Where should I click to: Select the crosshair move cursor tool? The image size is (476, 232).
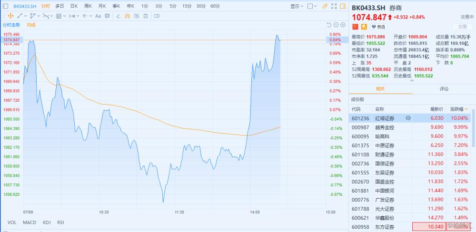[10, 16]
